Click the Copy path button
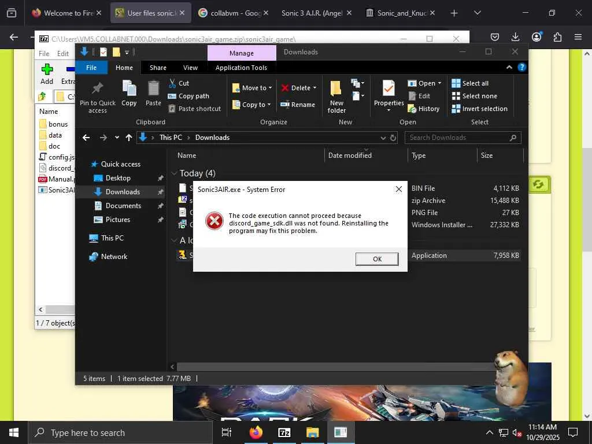Viewport: 592px width, 444px height. [188, 96]
